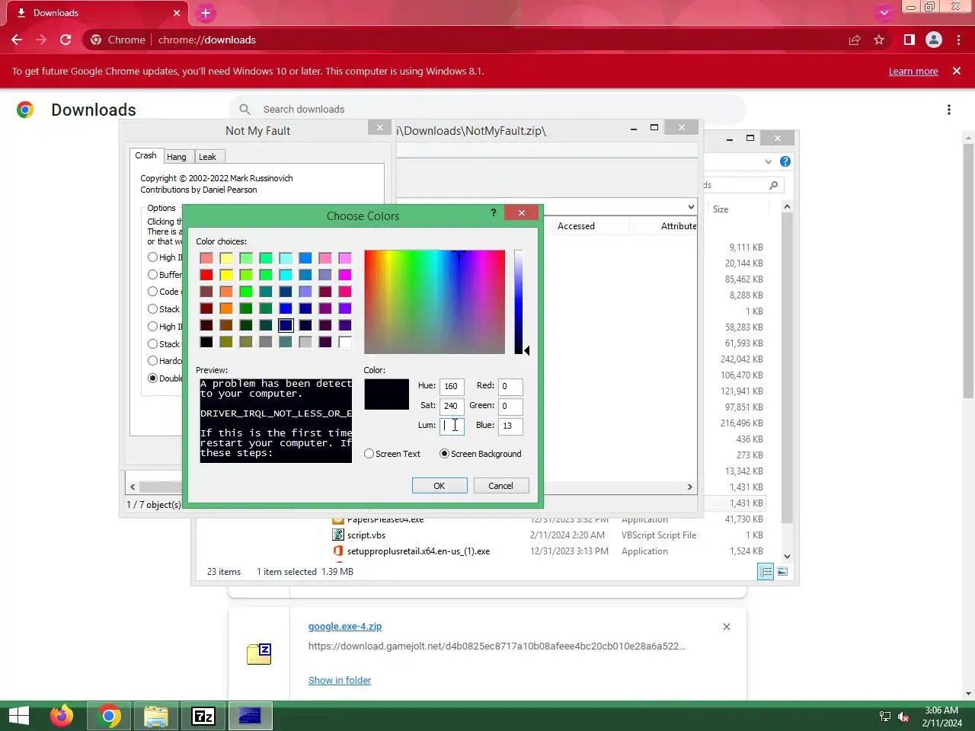Image resolution: width=975 pixels, height=731 pixels.
Task: Click the Chrome forward arrow
Action: [x=41, y=40]
